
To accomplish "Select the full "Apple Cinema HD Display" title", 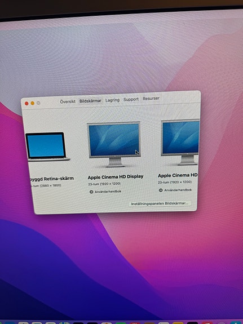I will [x=116, y=177].
